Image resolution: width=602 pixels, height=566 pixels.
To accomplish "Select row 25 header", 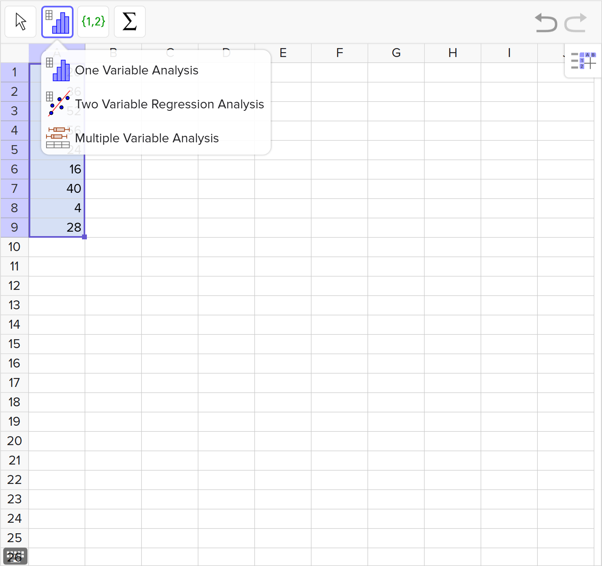I will click(15, 538).
